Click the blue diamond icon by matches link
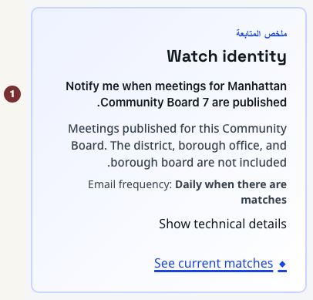The width and height of the screenshot is (313, 300). (x=282, y=264)
